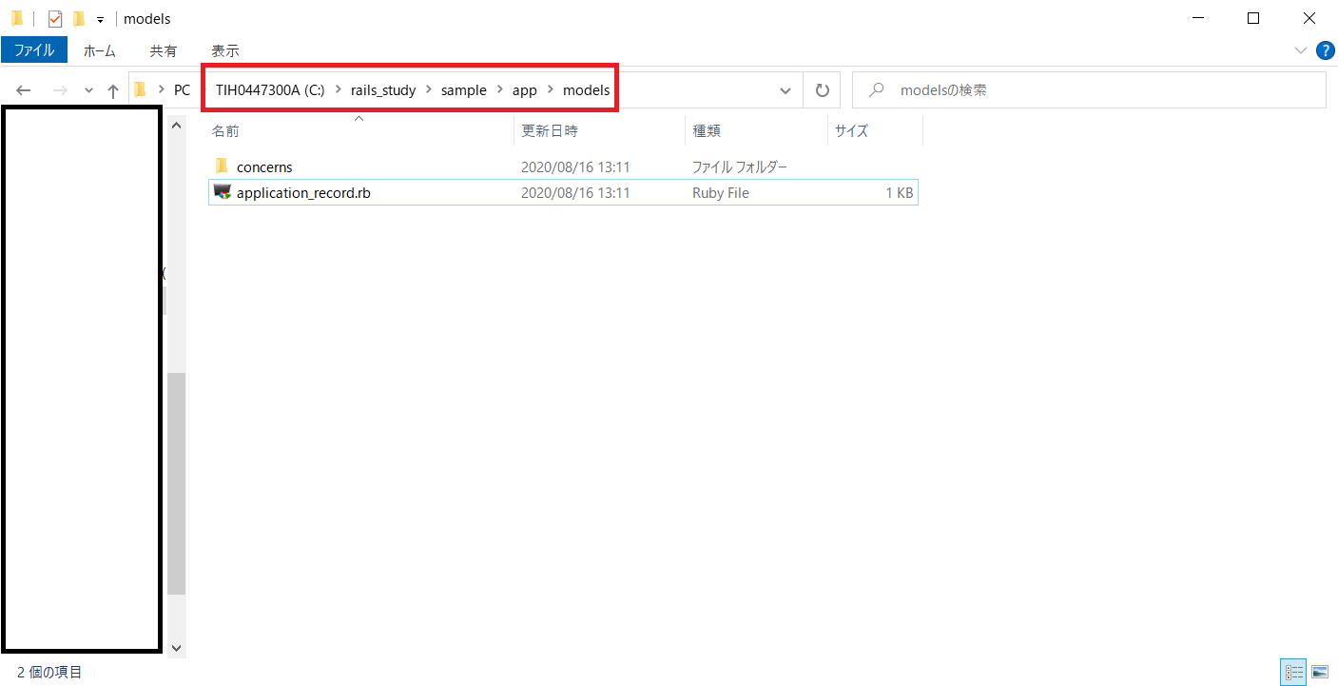This screenshot has width=1338, height=686.
Task: Click the Ruby File type cell
Action: (x=721, y=192)
